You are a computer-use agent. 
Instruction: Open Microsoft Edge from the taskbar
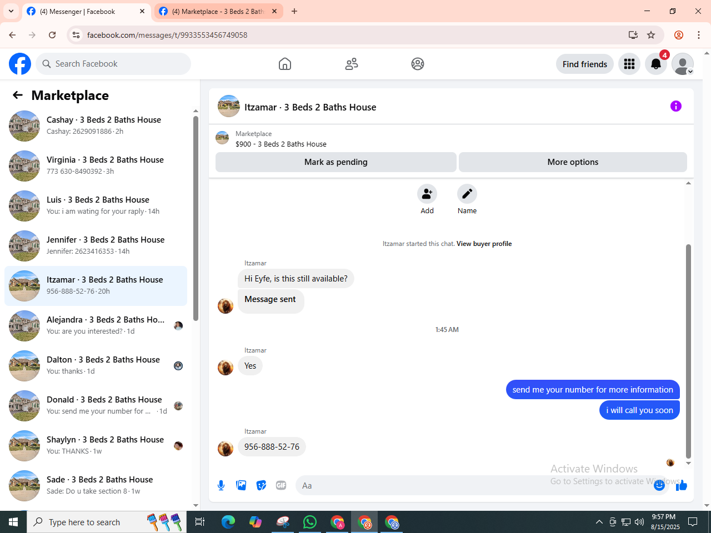(x=228, y=522)
